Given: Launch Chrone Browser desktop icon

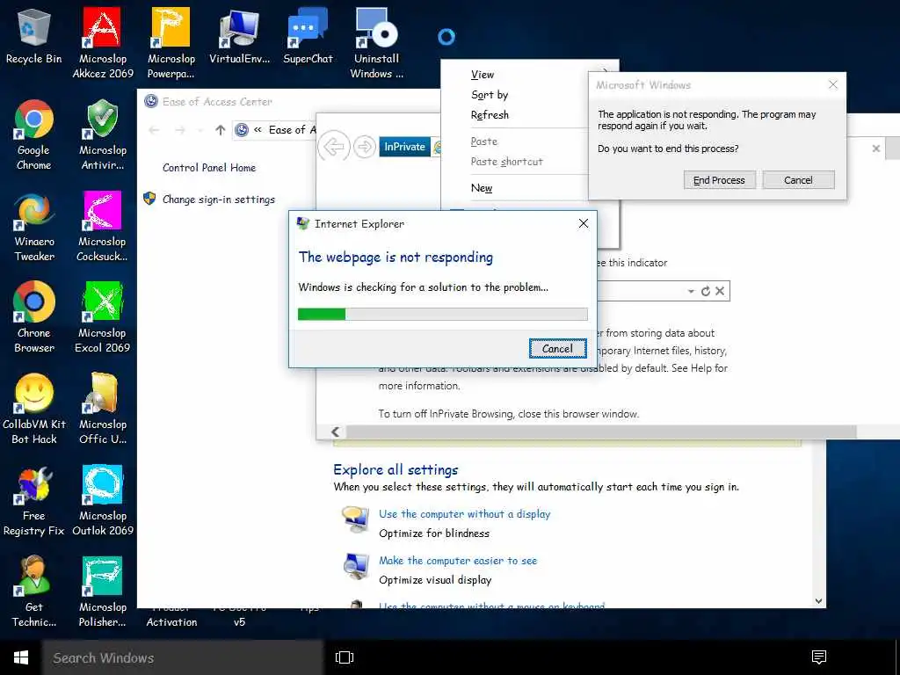Looking at the screenshot, I should coord(34,317).
